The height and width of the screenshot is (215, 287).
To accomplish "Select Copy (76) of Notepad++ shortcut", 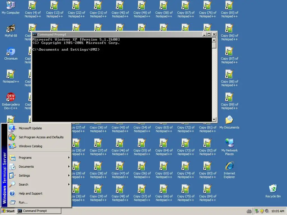I will [x=208, y=10].
